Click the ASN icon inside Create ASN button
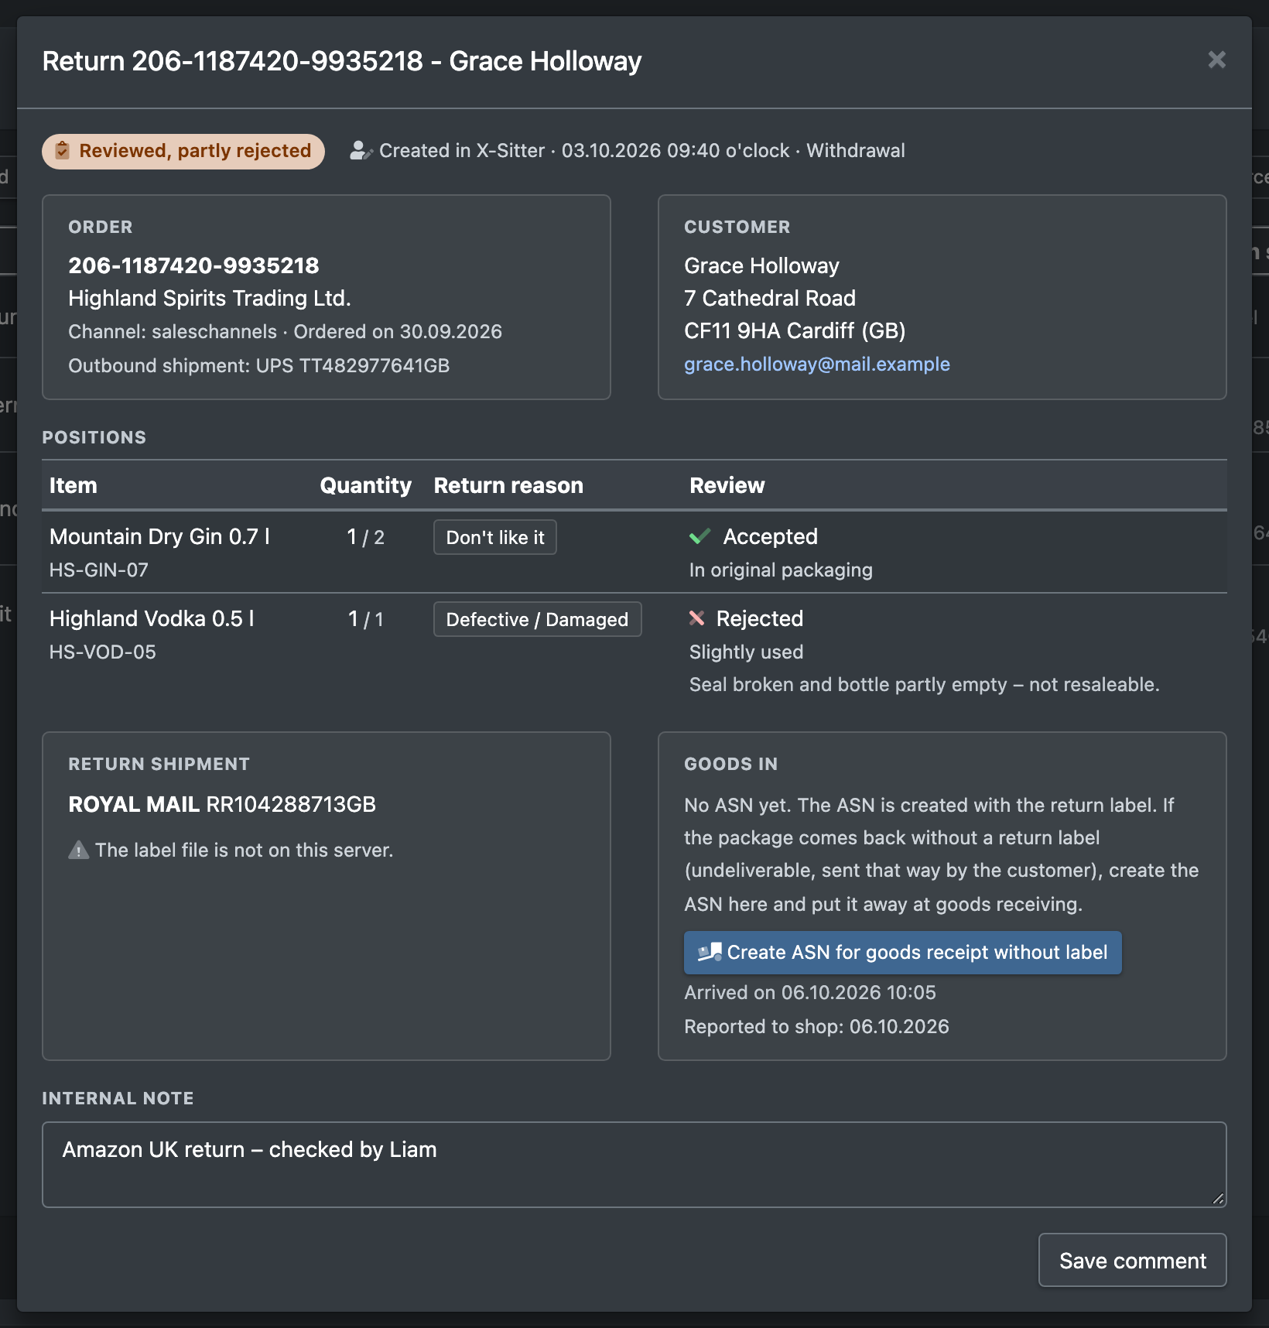Screen dimensions: 1269x1328 tap(710, 952)
